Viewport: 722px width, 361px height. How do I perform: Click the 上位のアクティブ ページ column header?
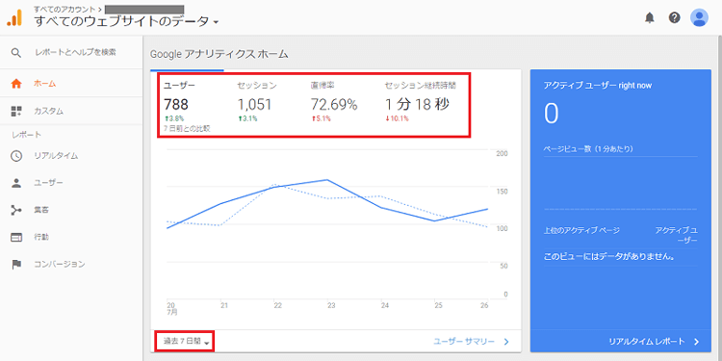581,230
